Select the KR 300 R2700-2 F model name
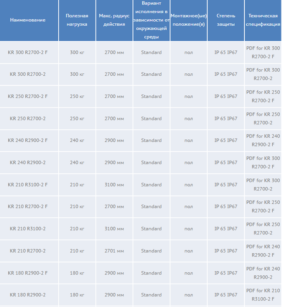This screenshot has width=282, height=307. (x=28, y=52)
